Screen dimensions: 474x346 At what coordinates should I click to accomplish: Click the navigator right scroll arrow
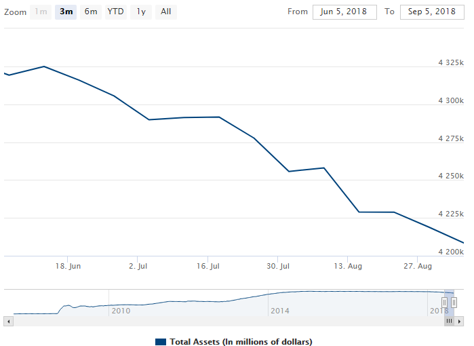459,321
